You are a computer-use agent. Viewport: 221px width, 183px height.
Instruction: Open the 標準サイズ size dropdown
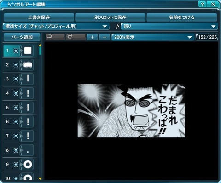(56, 26)
